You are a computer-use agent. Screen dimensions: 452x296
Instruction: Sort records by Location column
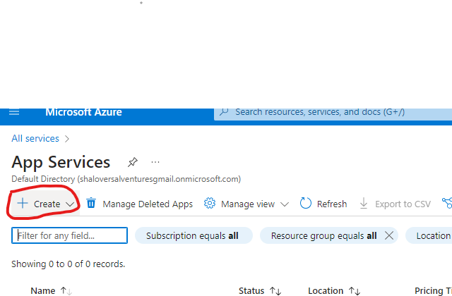pyautogui.click(x=356, y=290)
